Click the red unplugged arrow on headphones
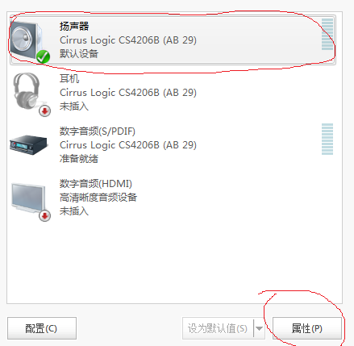Viewport: 354px width, 346px height. 44,110
